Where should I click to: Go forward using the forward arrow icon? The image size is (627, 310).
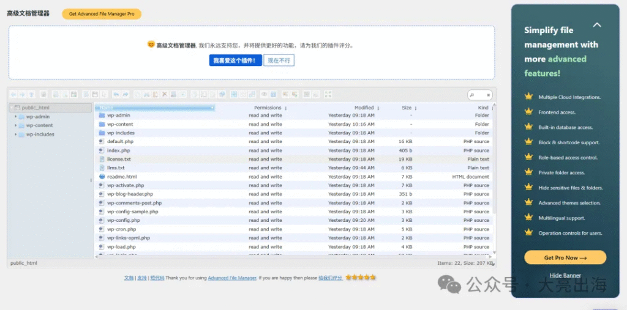click(x=23, y=95)
